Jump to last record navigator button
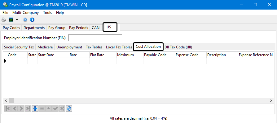The width and height of the screenshot is (277, 123). point(28,109)
